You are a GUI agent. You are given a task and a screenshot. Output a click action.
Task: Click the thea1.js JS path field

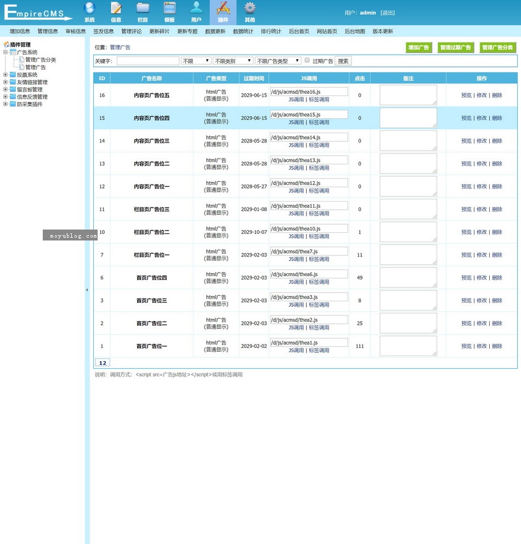(309, 342)
